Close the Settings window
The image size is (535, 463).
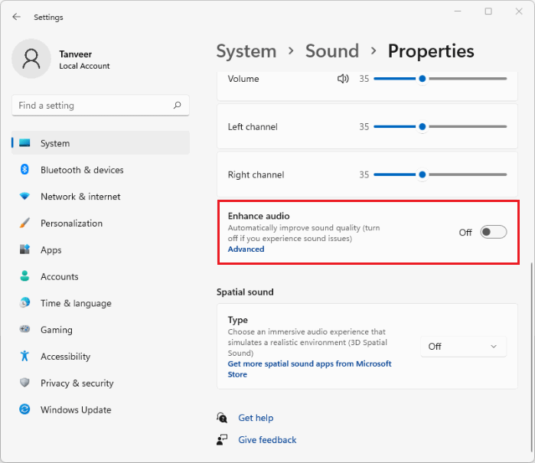pos(519,11)
